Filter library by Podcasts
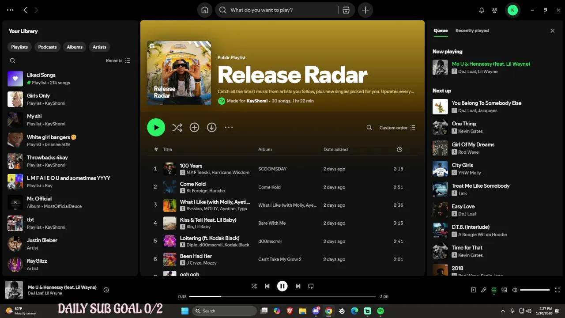The image size is (565, 318). 47,47
